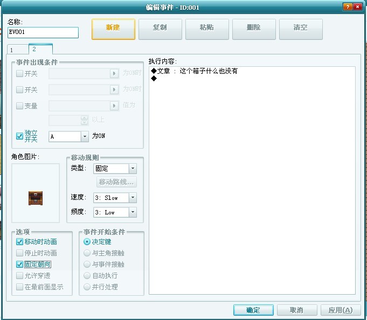Open the 类型 move type dropdown

coord(133,169)
